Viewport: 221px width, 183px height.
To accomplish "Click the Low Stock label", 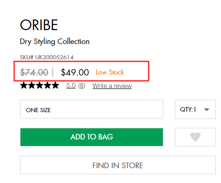I will 110,72.
